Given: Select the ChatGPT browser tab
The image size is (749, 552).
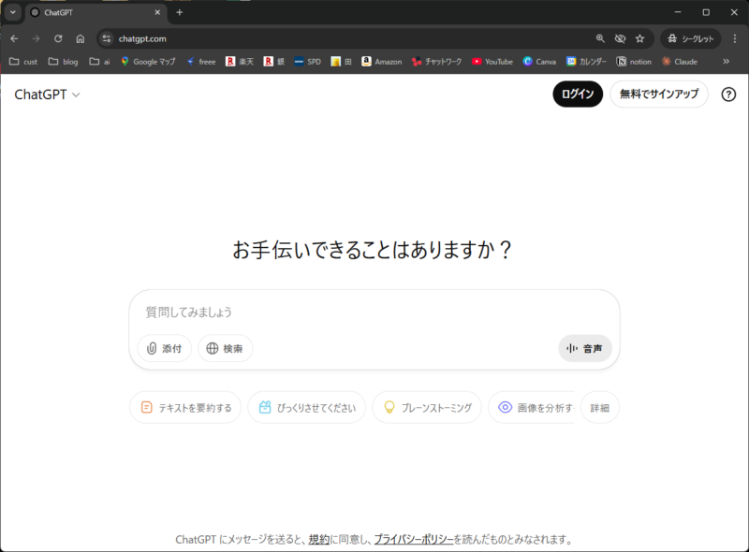Looking at the screenshot, I should click(95, 12).
